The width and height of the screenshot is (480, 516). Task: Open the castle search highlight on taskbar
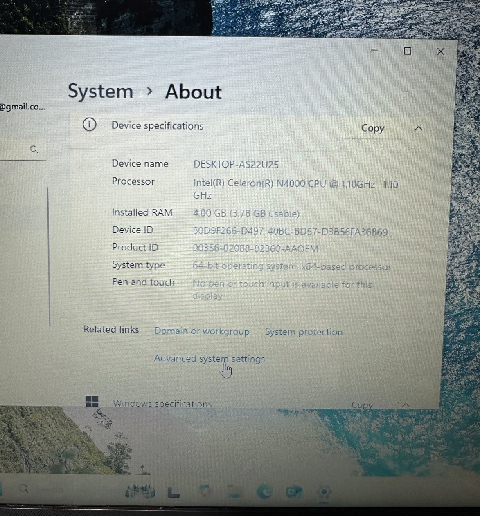coord(140,491)
